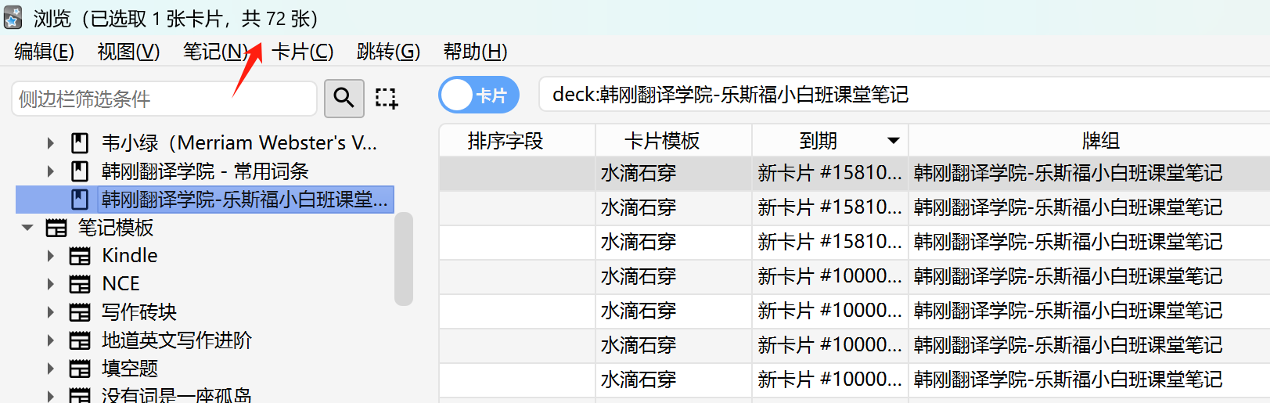Focus the 侧边栏筛选条件 filter field
The width and height of the screenshot is (1270, 403).
coord(164,99)
